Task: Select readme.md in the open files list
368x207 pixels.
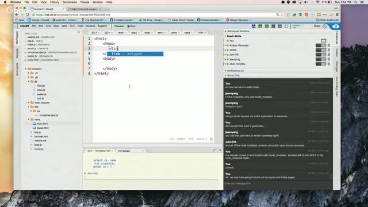Action: [x=40, y=37]
